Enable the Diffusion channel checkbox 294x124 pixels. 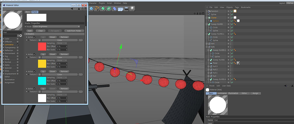18,42
